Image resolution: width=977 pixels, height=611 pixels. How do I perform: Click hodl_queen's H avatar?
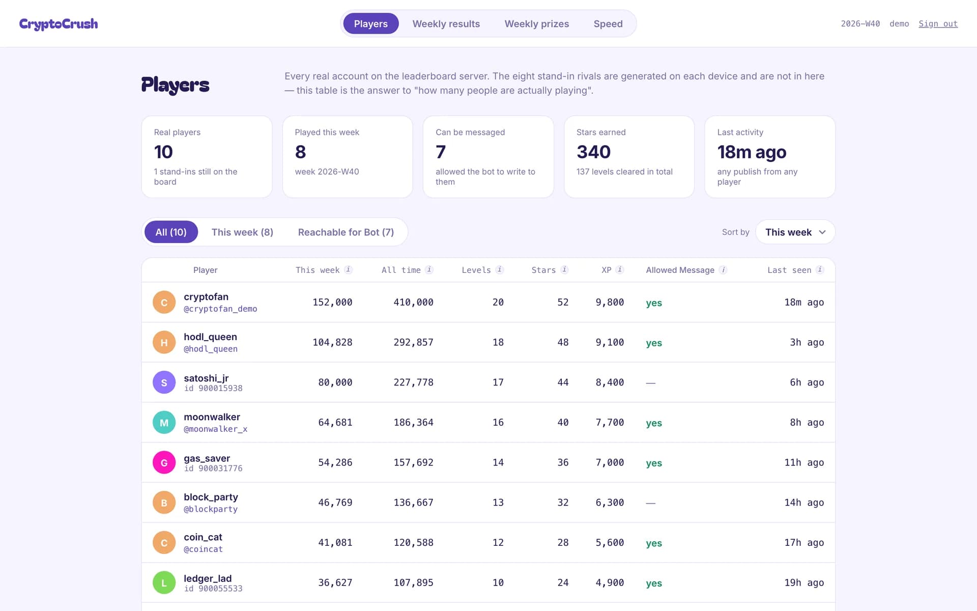point(164,342)
